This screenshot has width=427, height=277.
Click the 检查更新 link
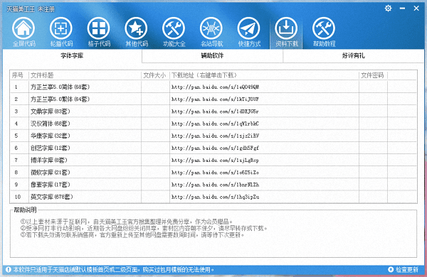tap(407, 270)
